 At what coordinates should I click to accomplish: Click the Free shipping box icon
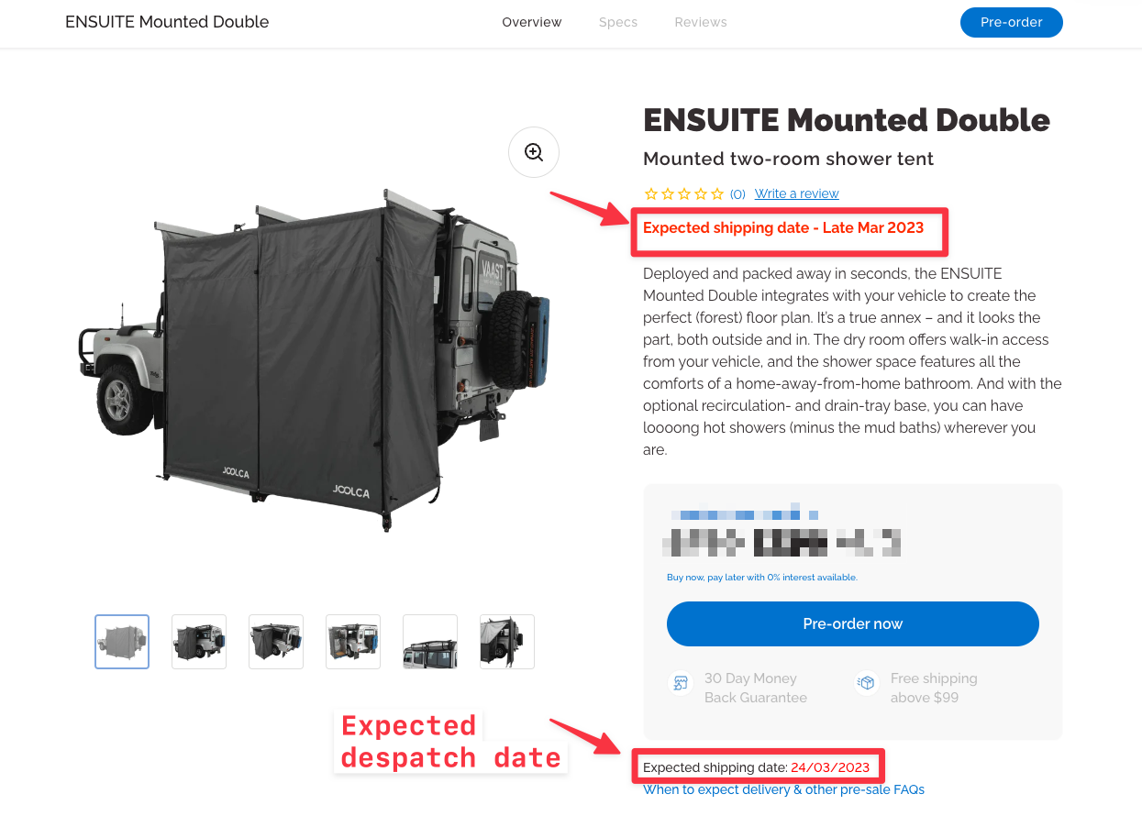tap(866, 683)
